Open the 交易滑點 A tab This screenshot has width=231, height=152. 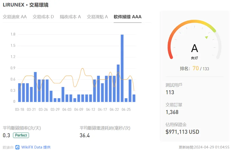click(97, 17)
